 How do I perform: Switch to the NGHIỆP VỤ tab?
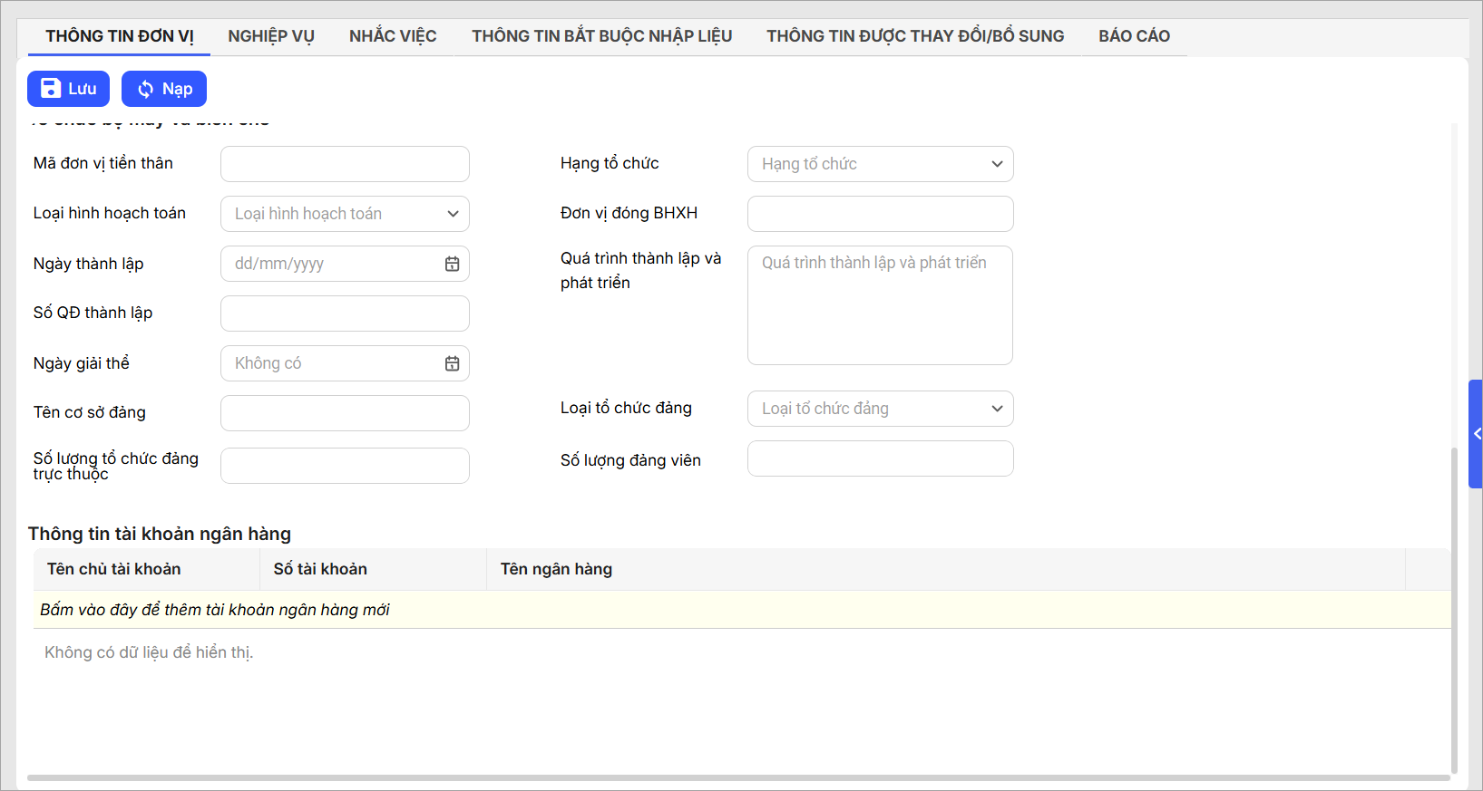click(x=270, y=36)
